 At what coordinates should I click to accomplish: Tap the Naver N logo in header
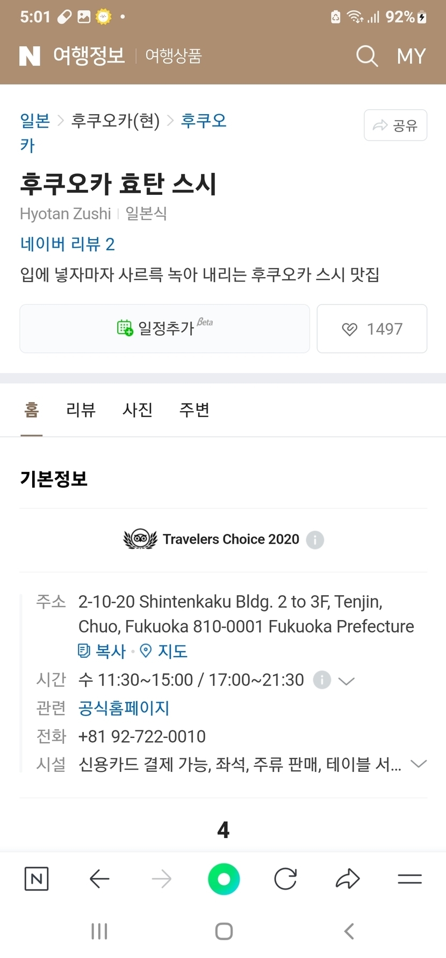click(30, 56)
